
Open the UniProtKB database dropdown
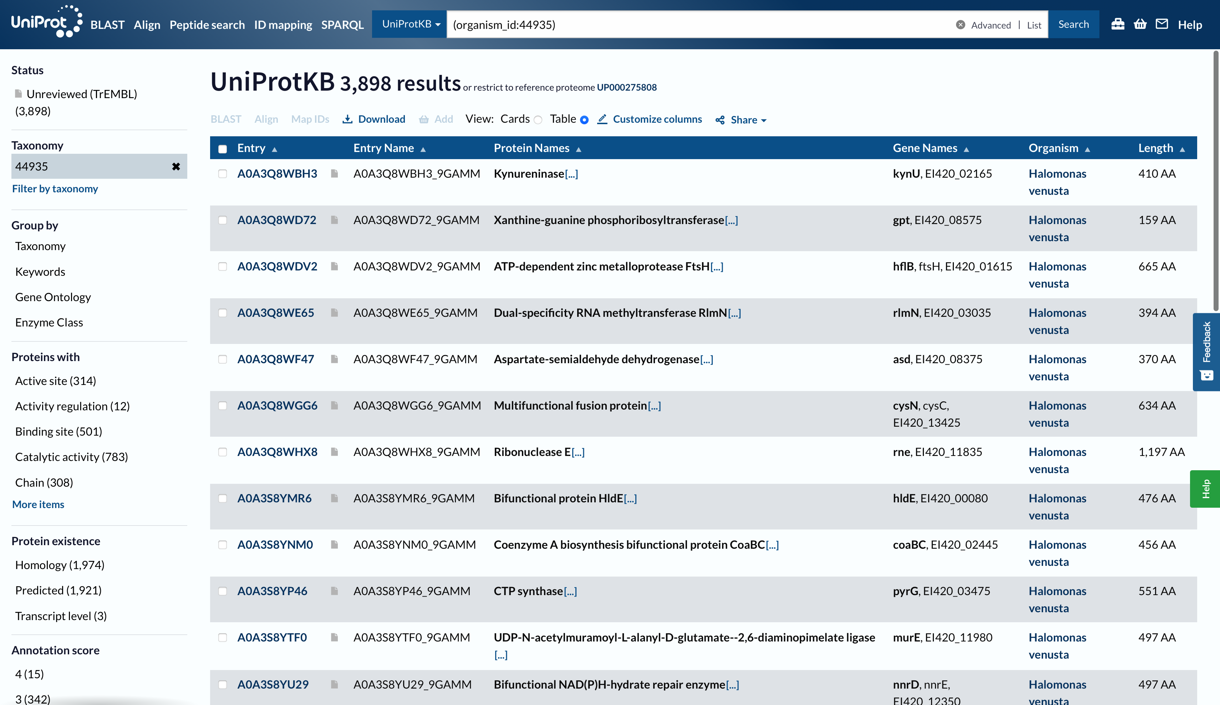pos(410,24)
